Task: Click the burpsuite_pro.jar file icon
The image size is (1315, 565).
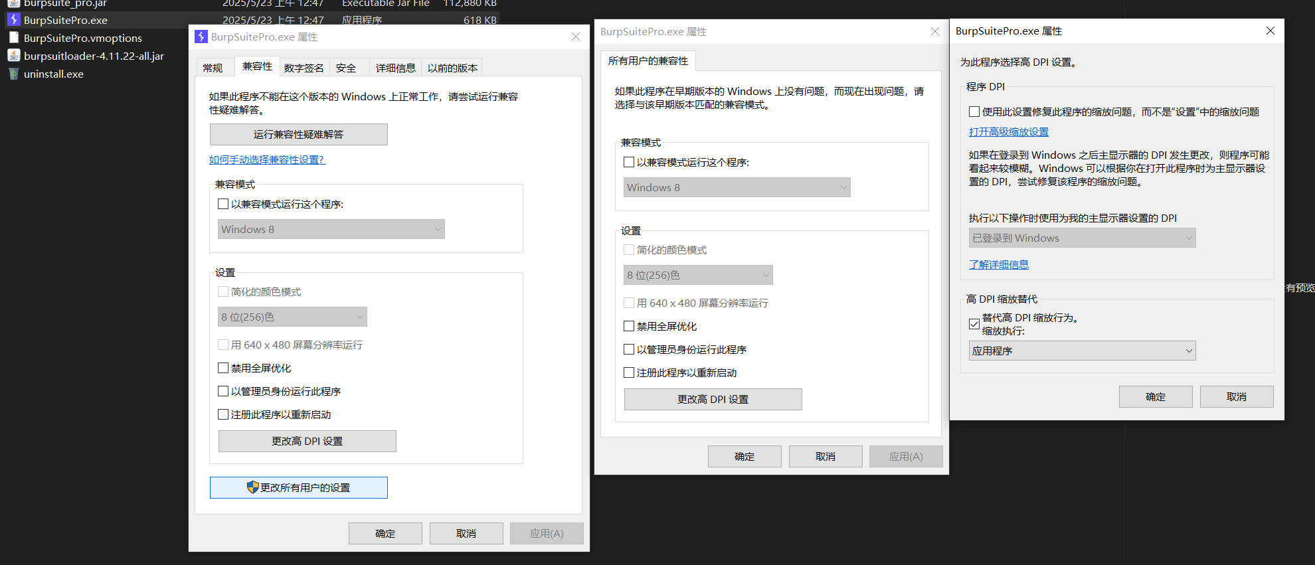Action: (x=13, y=3)
